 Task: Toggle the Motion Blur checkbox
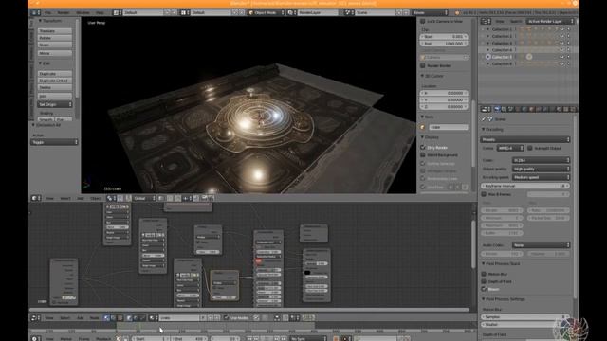(484, 274)
